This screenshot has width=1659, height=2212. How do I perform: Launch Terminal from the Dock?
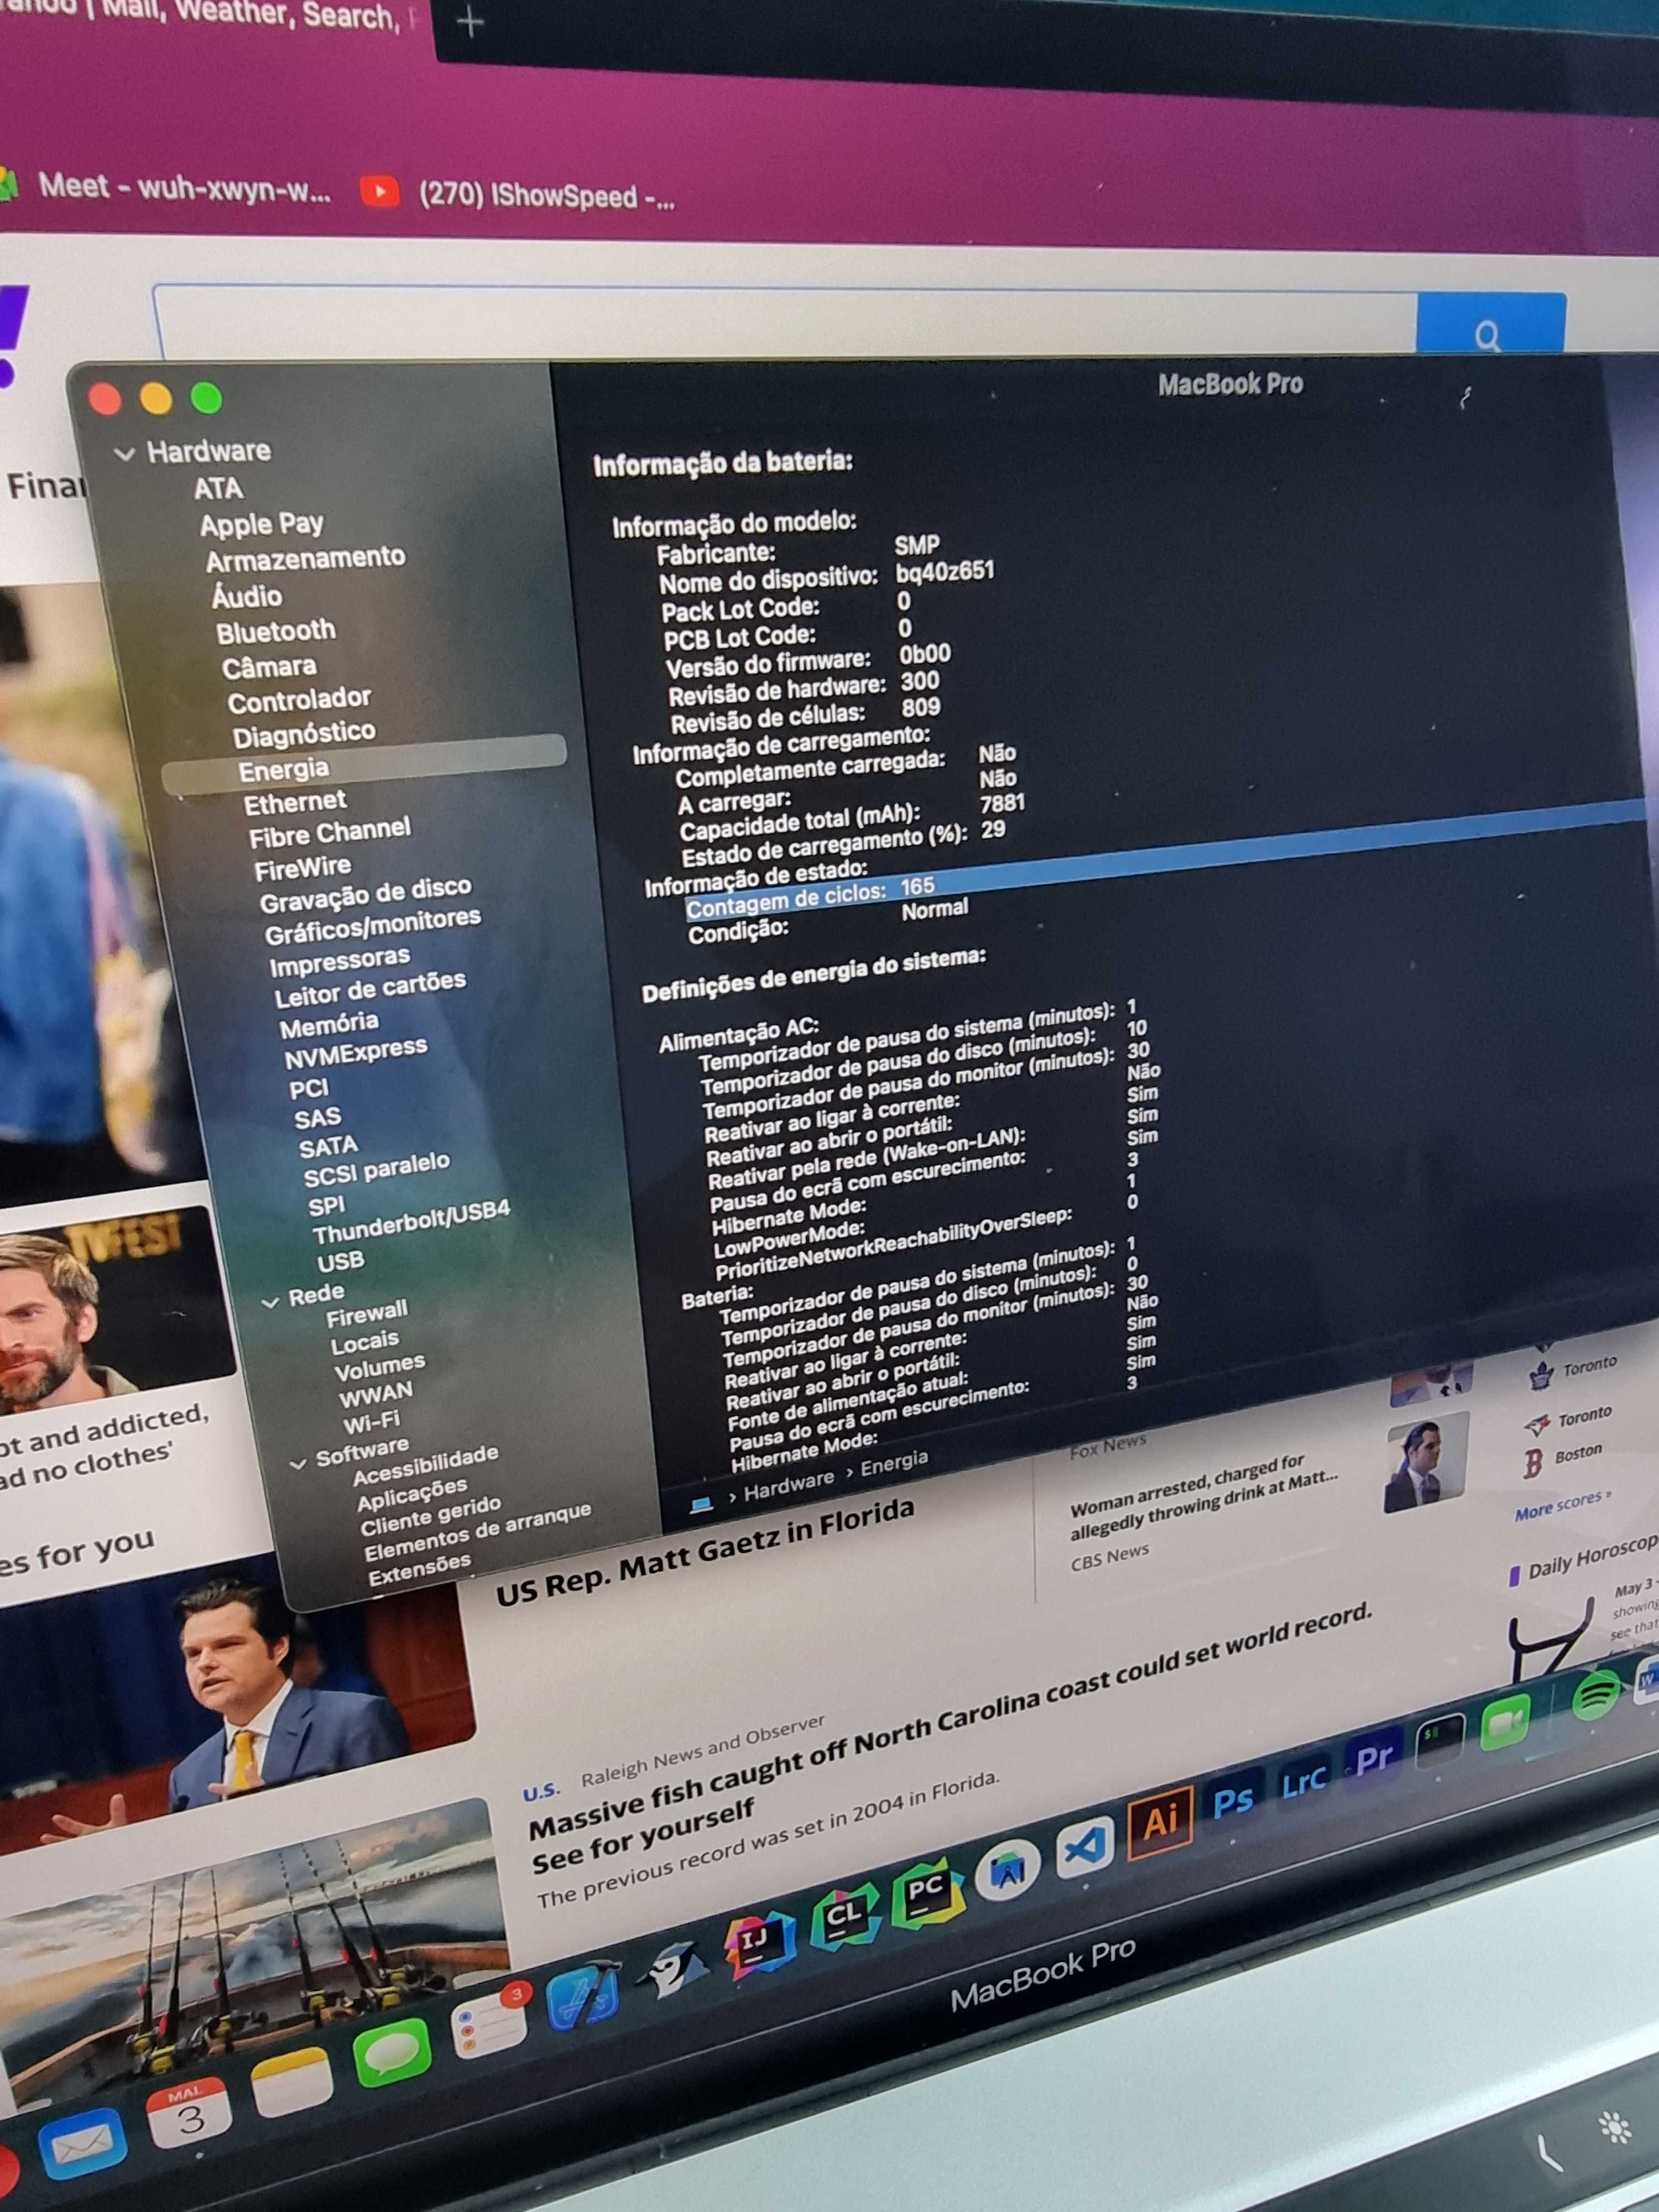click(x=1440, y=1739)
